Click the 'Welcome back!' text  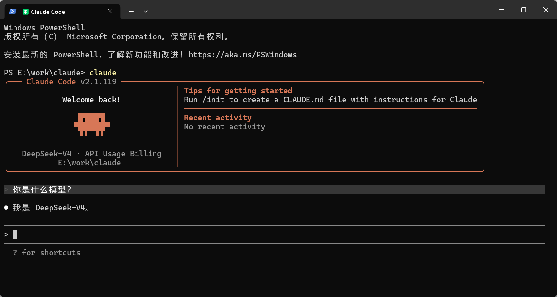click(91, 100)
